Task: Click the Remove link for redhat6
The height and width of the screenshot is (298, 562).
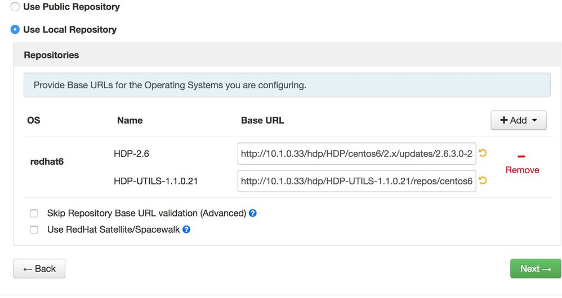Action: point(522,170)
